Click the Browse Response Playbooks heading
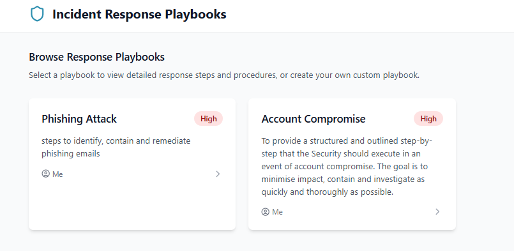 (96, 57)
